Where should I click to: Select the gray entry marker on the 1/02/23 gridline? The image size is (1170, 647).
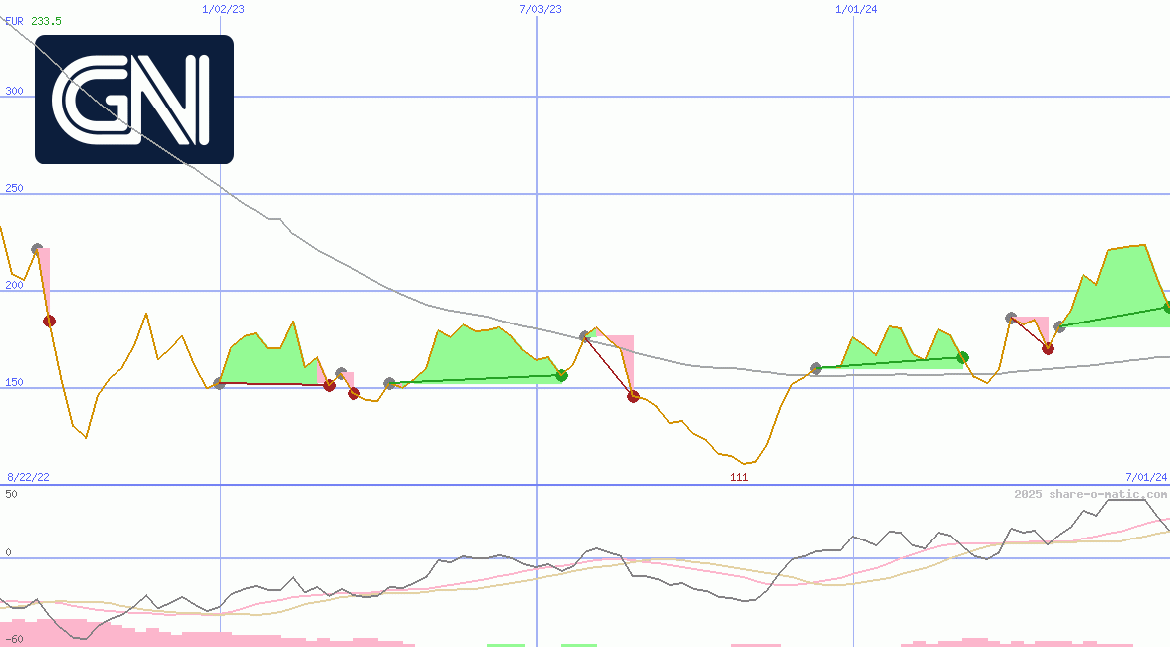(x=219, y=383)
